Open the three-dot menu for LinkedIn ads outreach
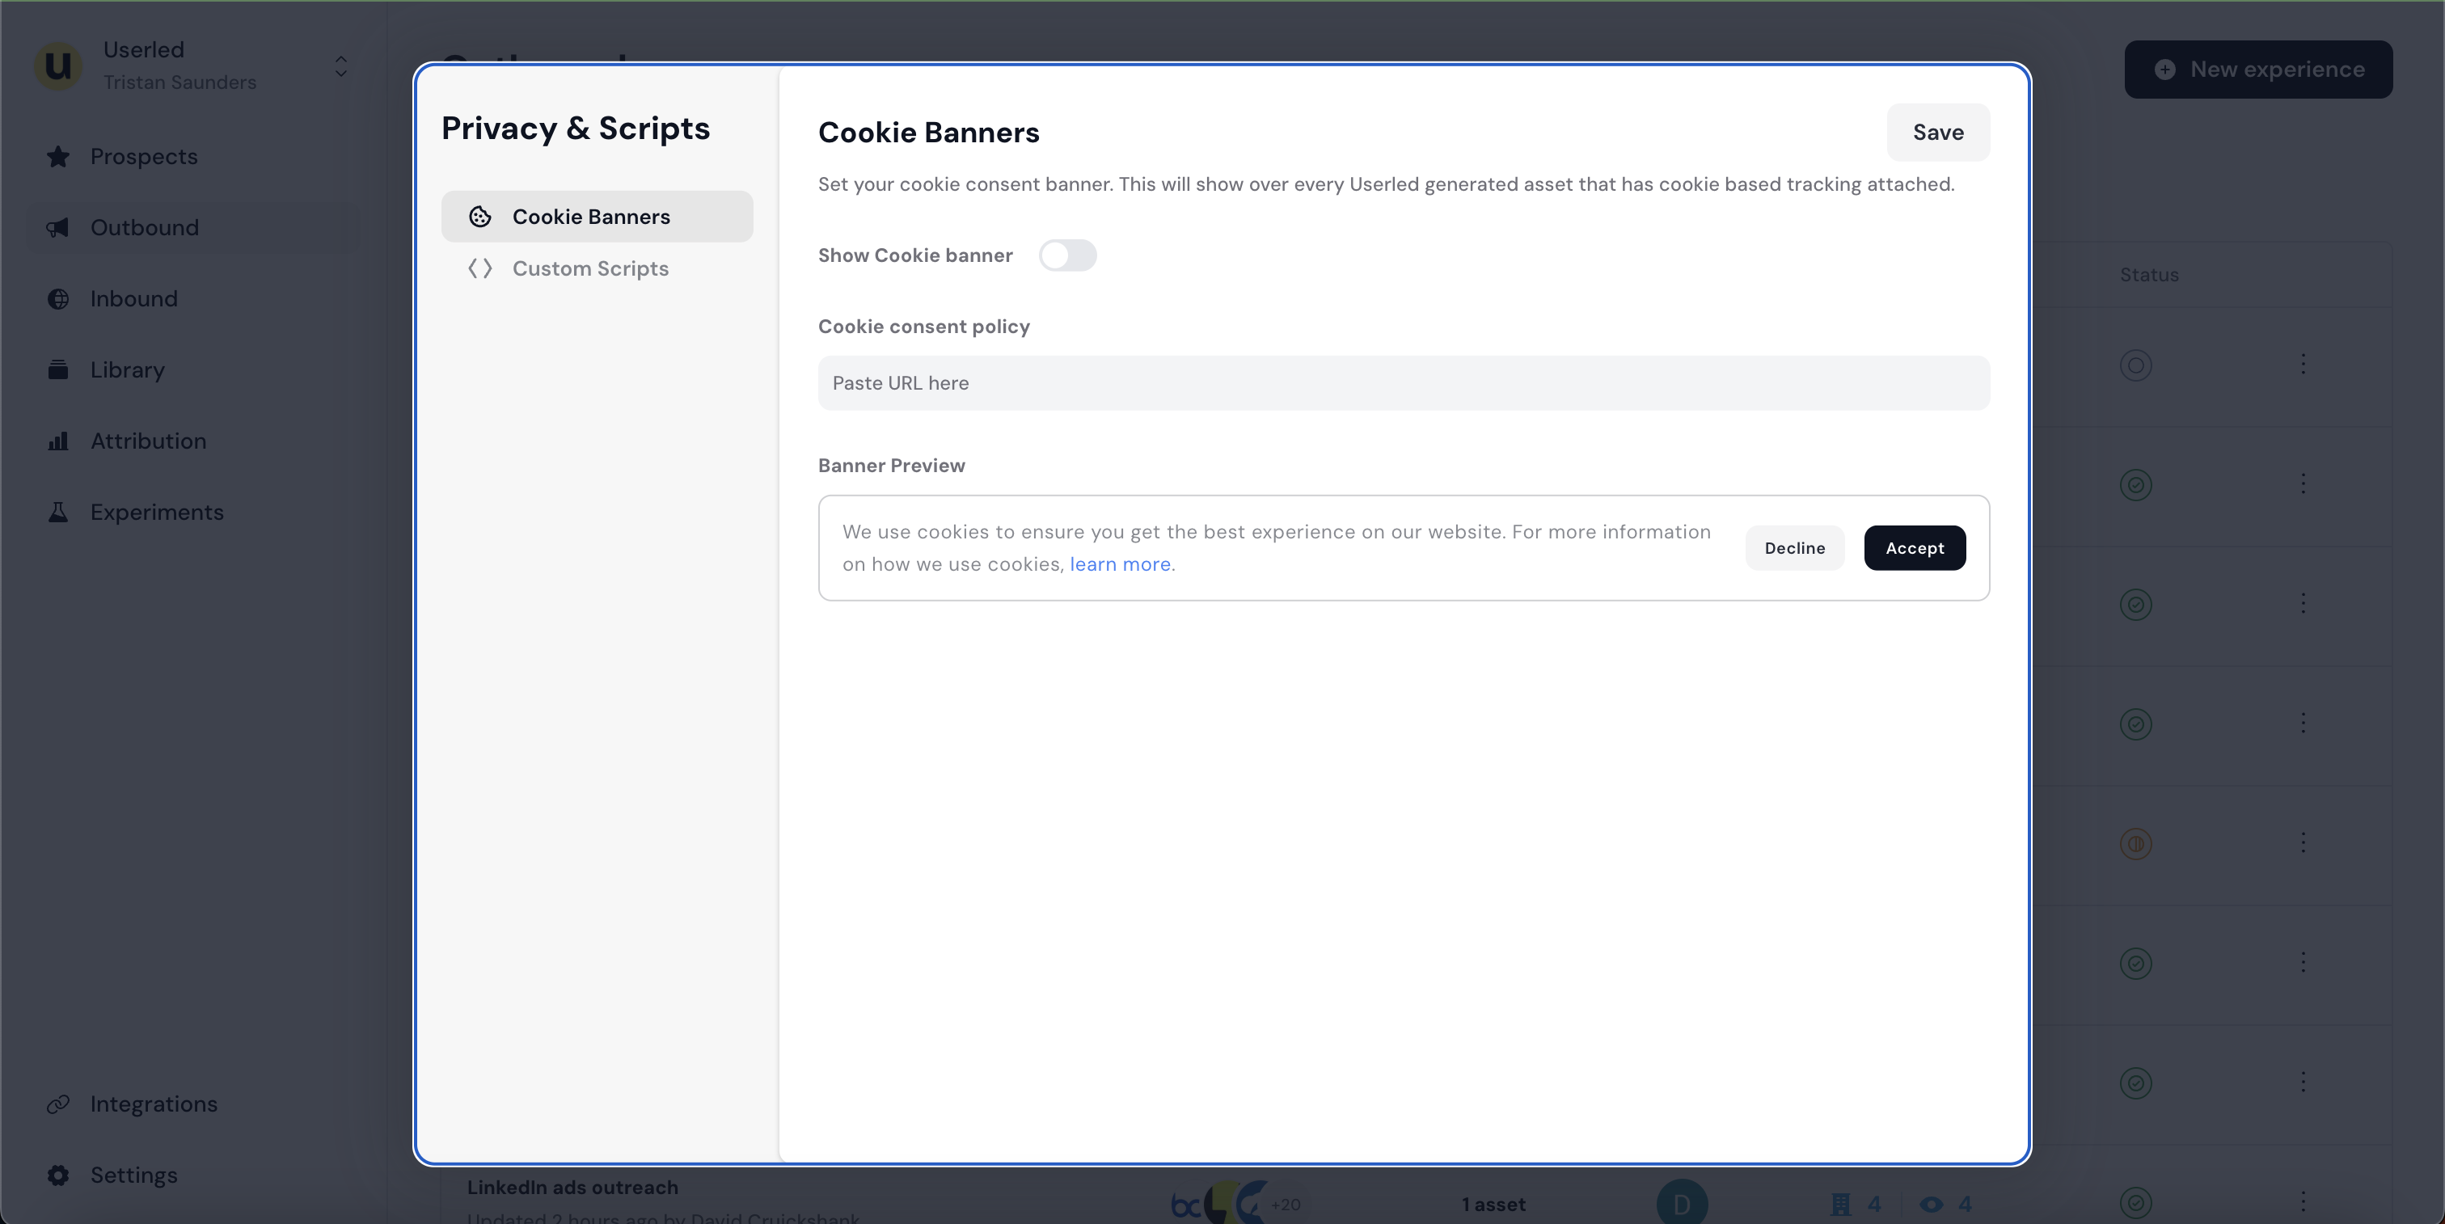 [2303, 1202]
